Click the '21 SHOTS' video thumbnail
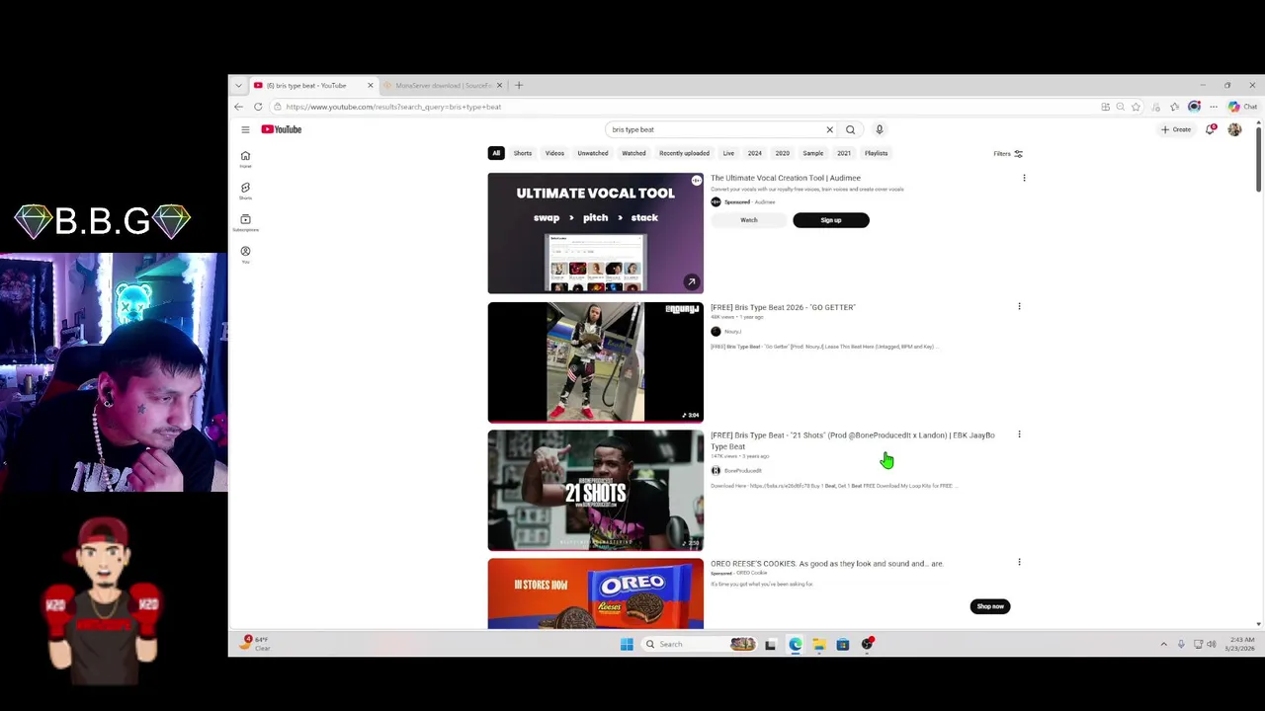Screen dimensions: 1265x711 coord(596,490)
